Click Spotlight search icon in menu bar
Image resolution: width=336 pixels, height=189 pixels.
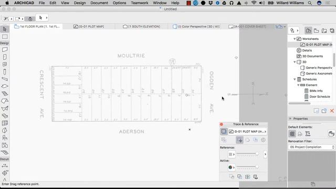(x=310, y=3)
